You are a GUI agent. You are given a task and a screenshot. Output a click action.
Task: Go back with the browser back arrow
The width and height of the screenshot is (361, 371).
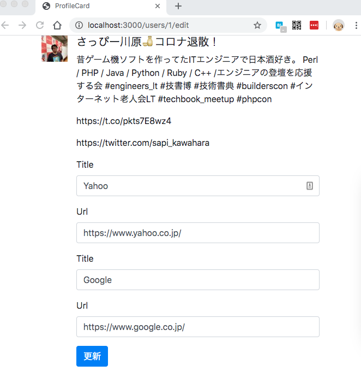(5, 25)
